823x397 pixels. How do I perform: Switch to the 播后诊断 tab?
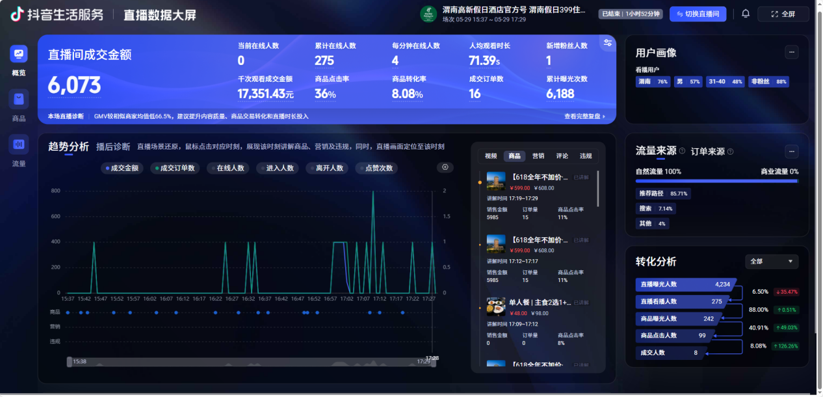click(113, 146)
